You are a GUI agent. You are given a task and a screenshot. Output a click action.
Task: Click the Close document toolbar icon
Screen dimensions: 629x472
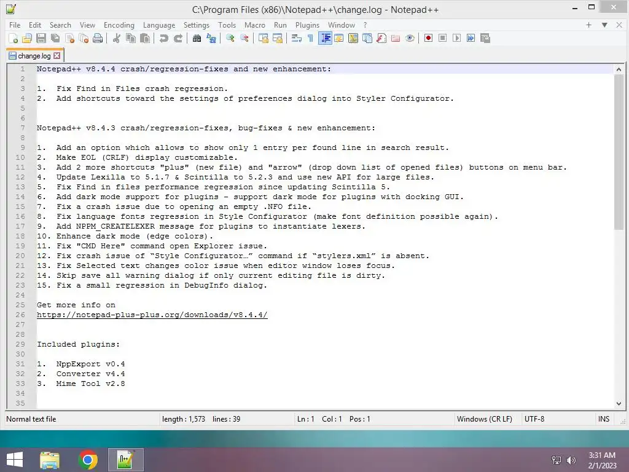69,38
